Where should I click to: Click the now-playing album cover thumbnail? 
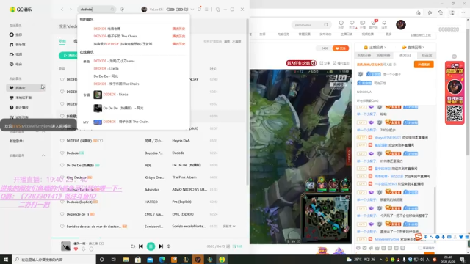point(66,246)
